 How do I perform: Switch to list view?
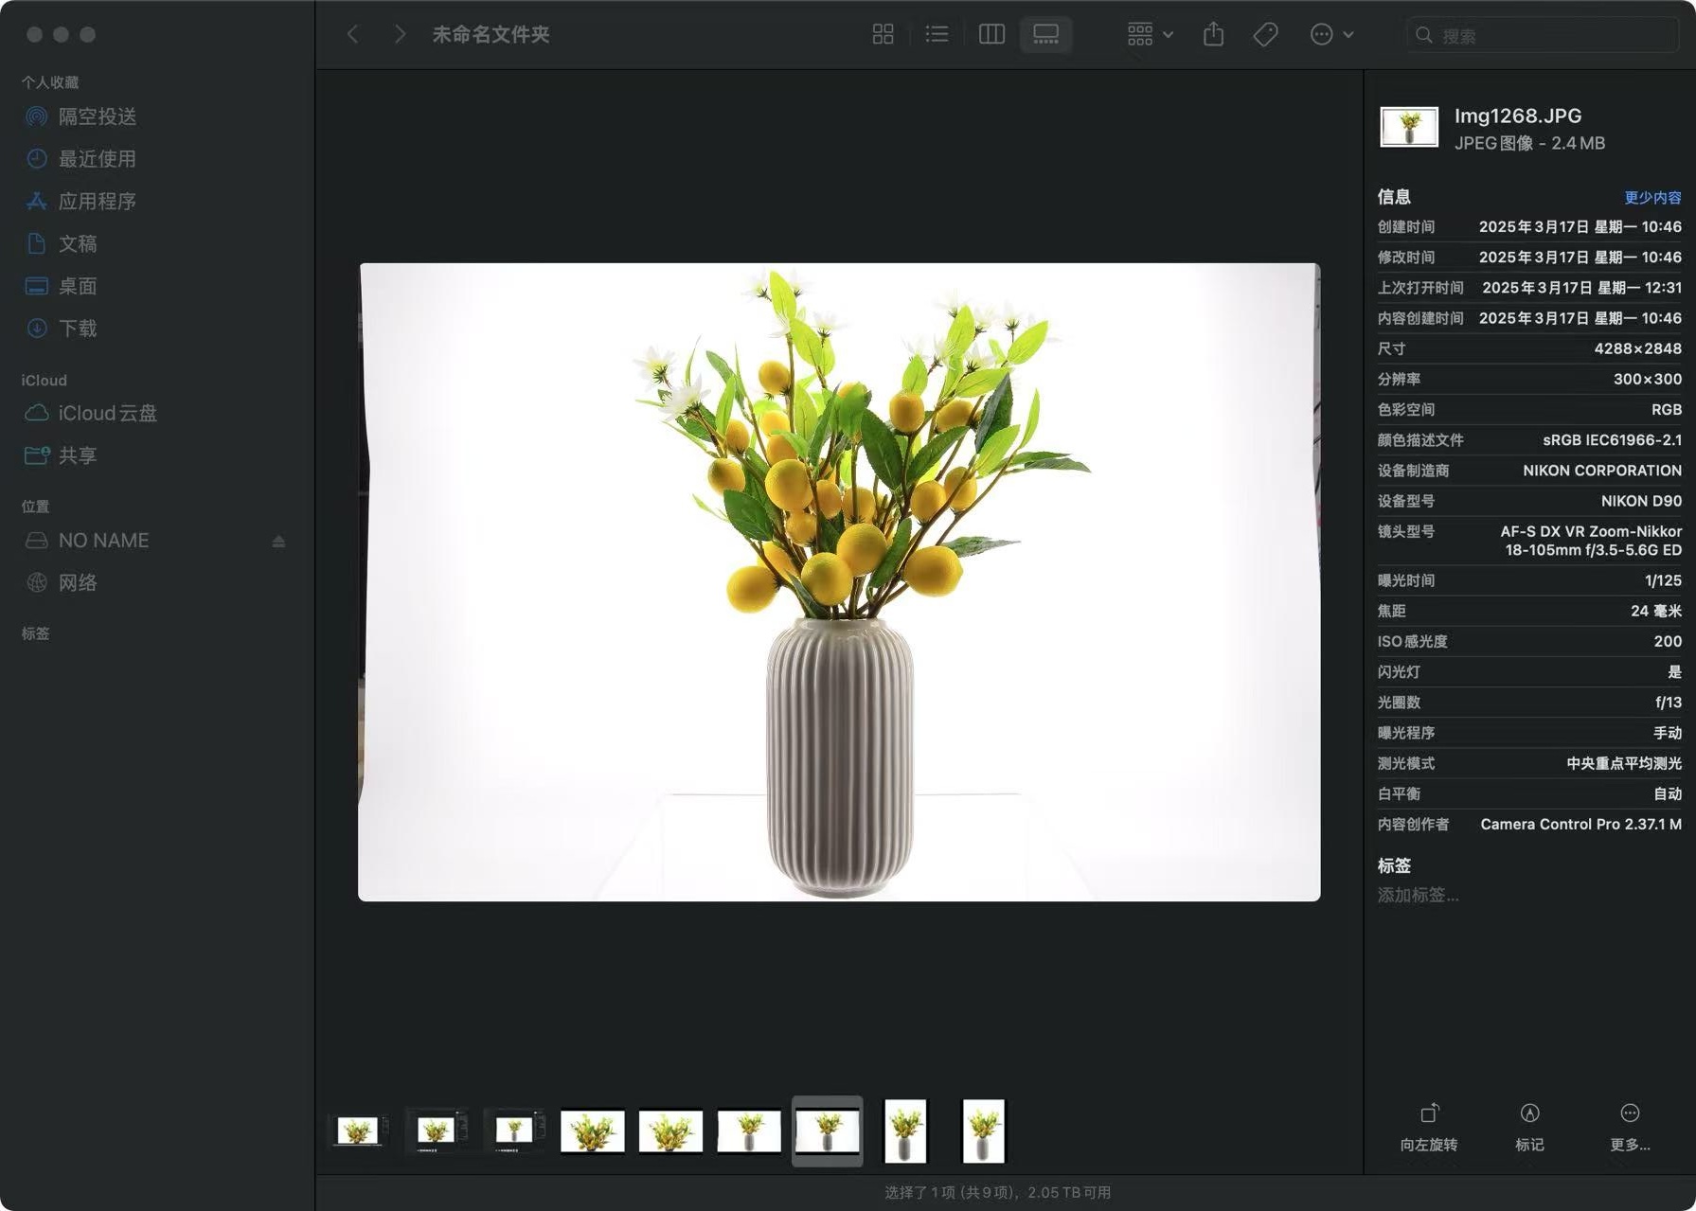pos(937,35)
